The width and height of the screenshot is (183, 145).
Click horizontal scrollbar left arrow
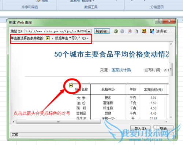[14, 122]
